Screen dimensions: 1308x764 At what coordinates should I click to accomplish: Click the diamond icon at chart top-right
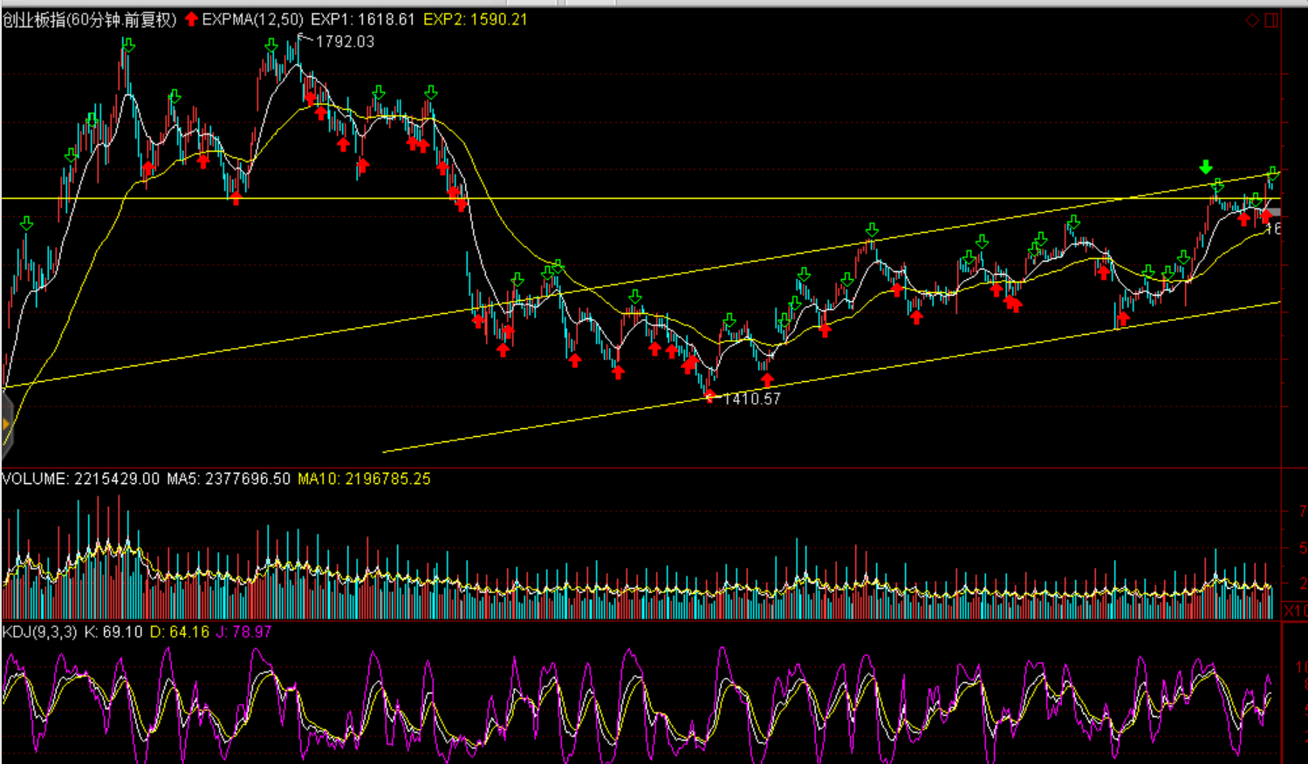(1252, 20)
